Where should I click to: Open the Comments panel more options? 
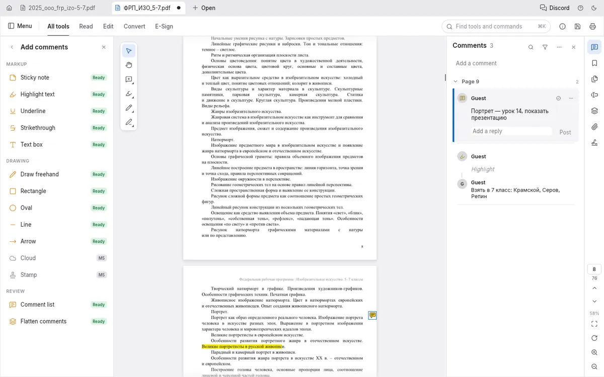559,47
